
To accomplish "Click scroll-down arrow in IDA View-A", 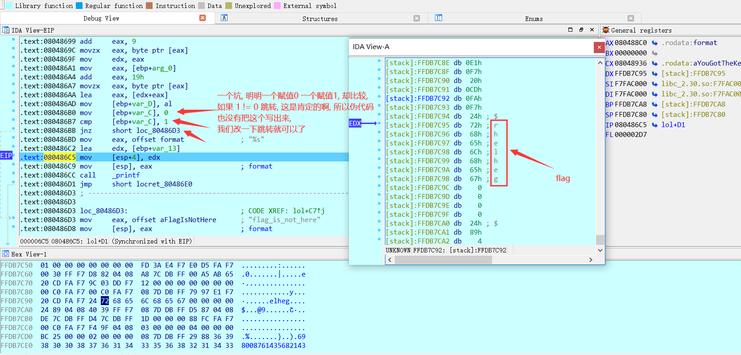I will click(600, 250).
